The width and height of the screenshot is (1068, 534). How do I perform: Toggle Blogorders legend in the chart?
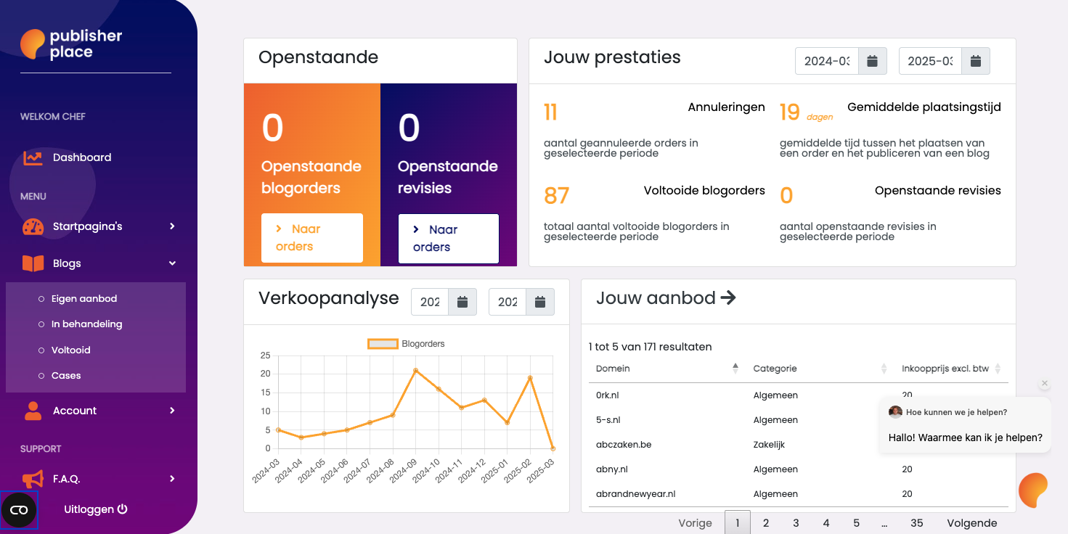click(x=407, y=344)
